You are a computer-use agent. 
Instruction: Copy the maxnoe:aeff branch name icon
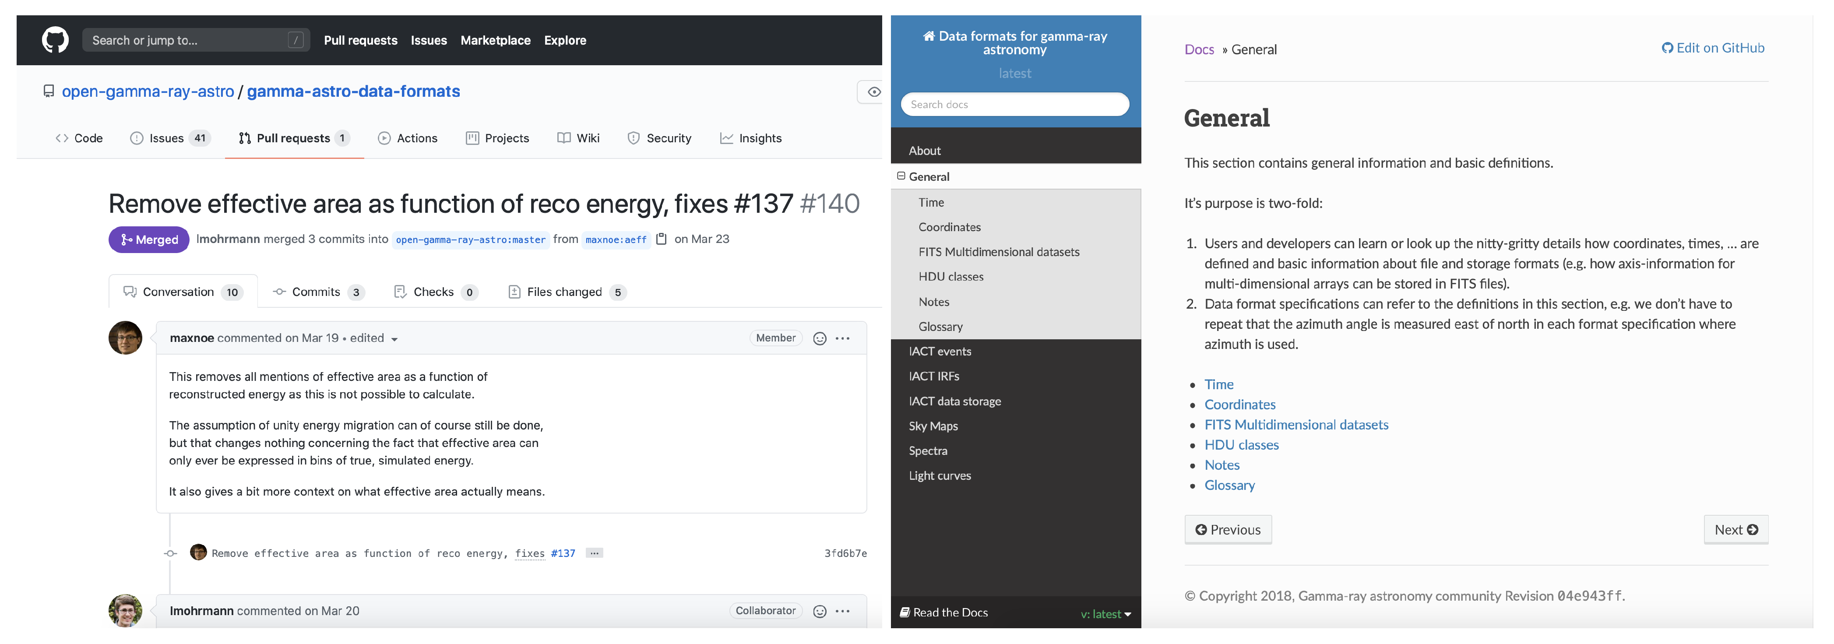coord(661,239)
